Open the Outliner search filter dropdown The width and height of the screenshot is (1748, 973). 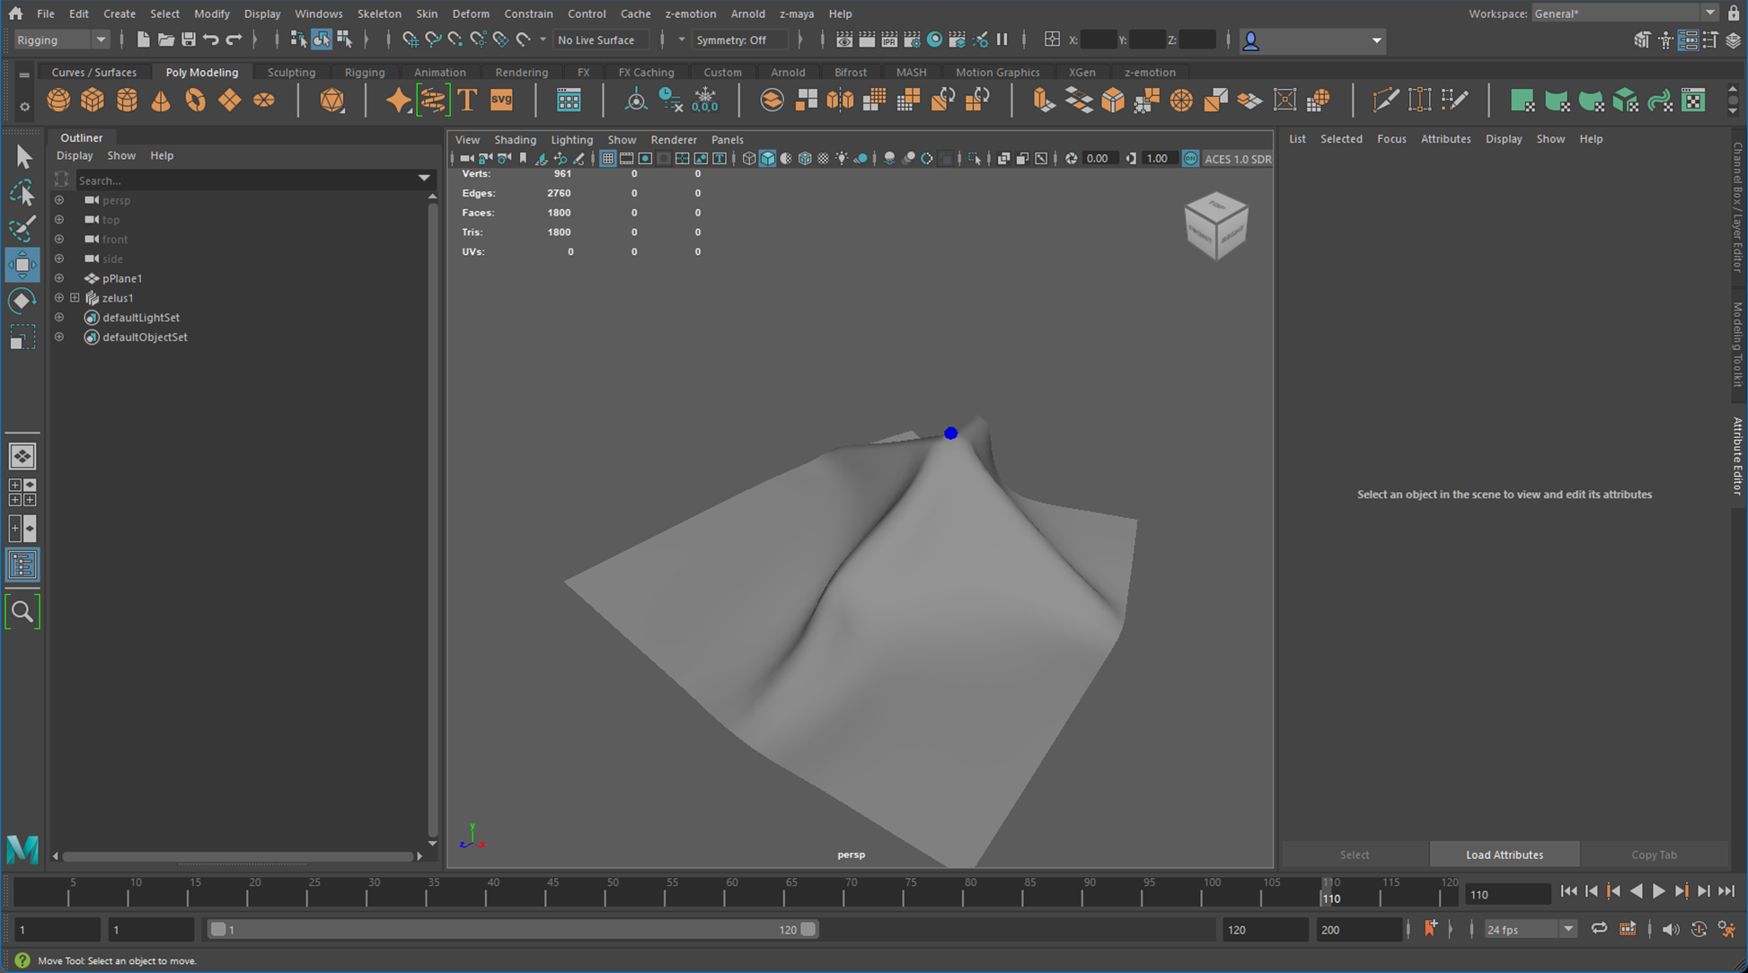point(424,179)
